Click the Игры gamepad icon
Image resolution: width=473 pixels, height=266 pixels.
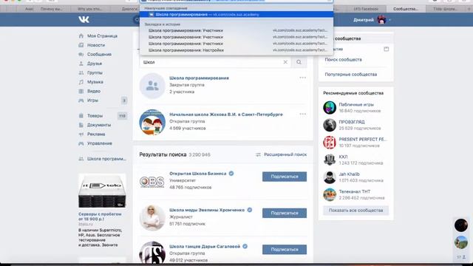[81, 100]
